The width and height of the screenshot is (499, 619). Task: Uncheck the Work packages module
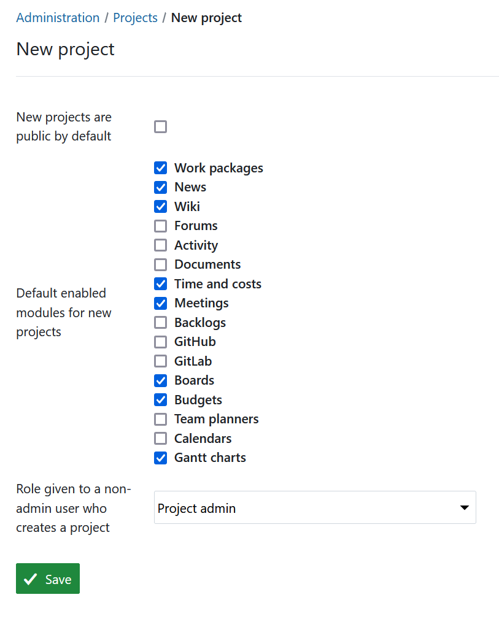pos(160,167)
